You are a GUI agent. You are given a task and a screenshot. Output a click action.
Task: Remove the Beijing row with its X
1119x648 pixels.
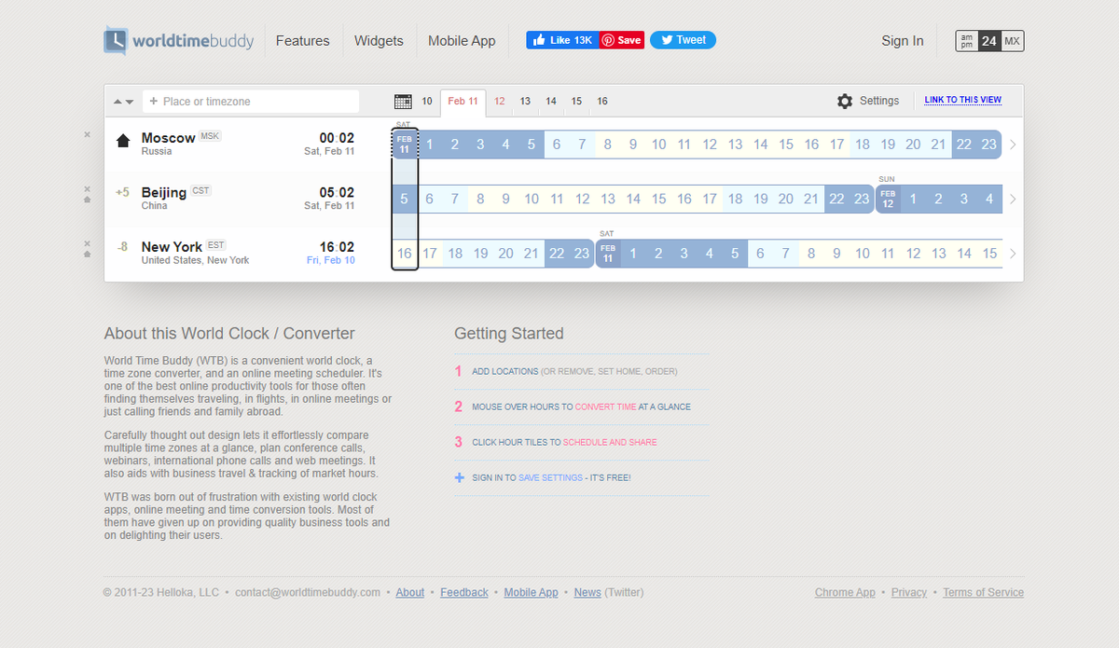tap(87, 188)
